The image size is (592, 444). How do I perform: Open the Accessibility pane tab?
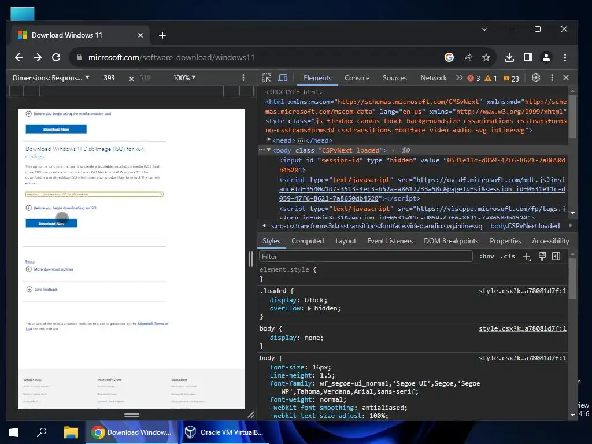550,241
